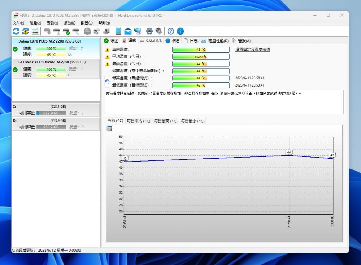Click the 43 end label on the graph
The height and width of the screenshot is (265, 361).
(x=332, y=155)
